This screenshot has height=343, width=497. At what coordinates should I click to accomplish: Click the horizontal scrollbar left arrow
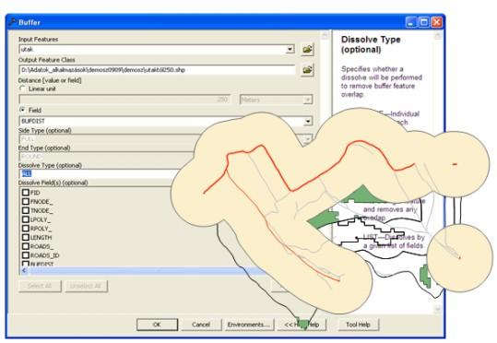pyautogui.click(x=24, y=270)
